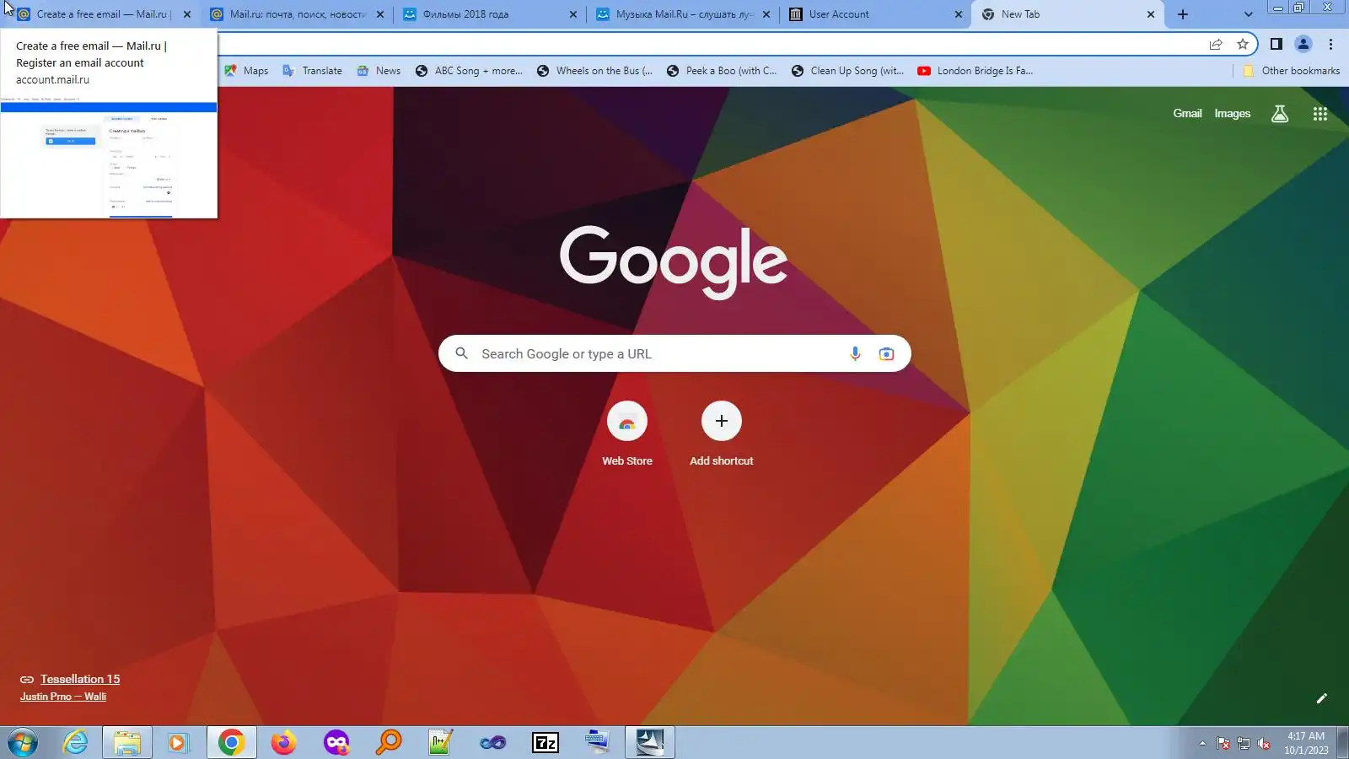Screen dimensions: 1349x759
Task: Open a new tab with plus button
Action: point(1183,14)
